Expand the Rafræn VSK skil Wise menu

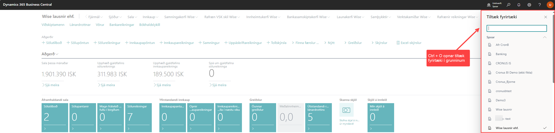click(222, 17)
